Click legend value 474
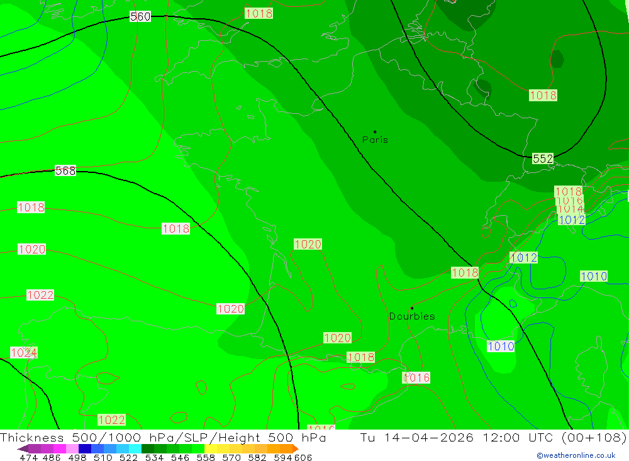The image size is (629, 461). pos(28,458)
